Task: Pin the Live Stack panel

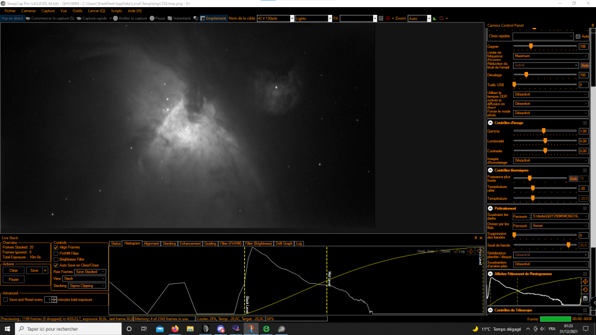Action: pos(476,238)
